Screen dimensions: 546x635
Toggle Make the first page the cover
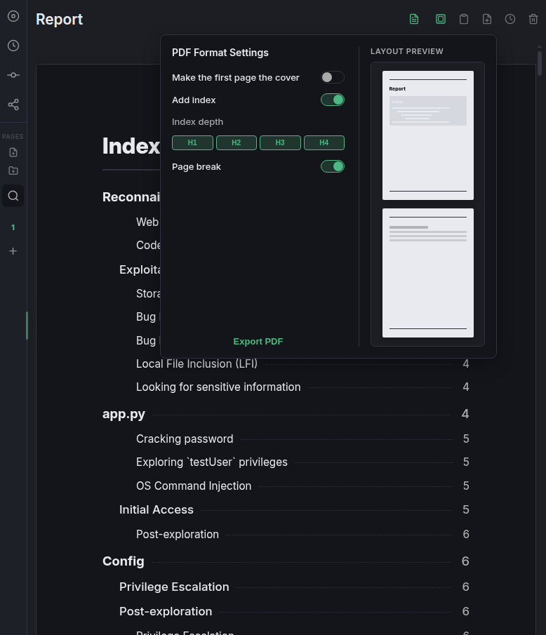333,77
